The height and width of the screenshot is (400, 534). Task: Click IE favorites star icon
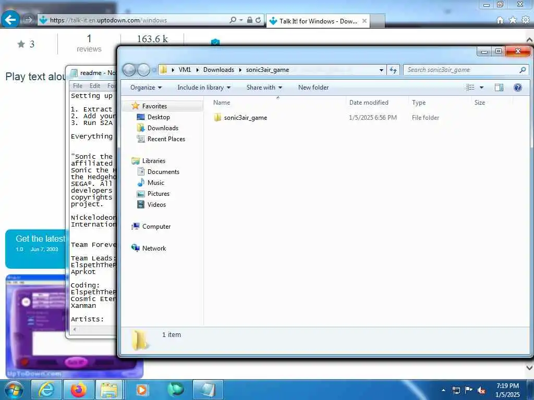coord(513,20)
